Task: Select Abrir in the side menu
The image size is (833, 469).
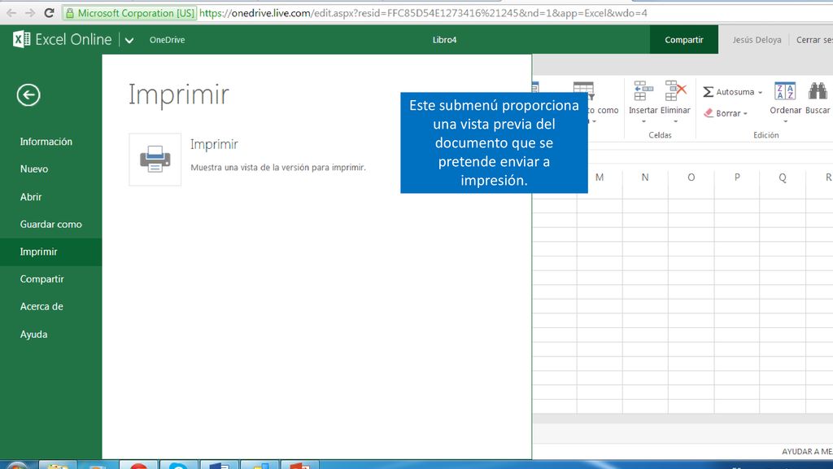Action: (31, 197)
